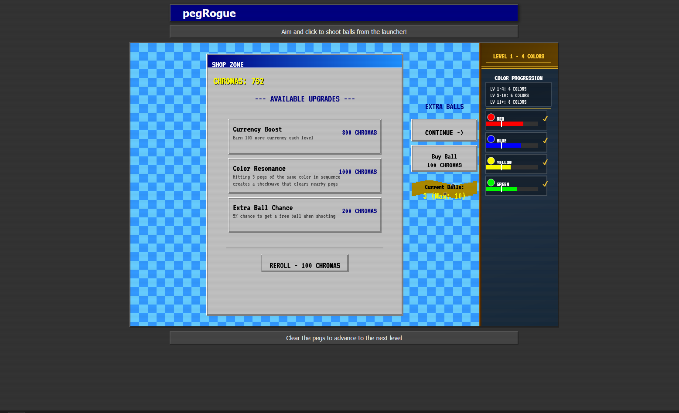Click the blue progress bar
679x413 pixels.
[512, 146]
